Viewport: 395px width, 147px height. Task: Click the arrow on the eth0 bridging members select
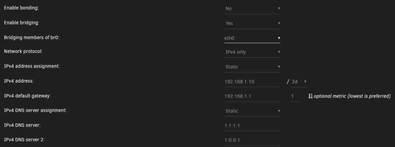tap(279, 38)
